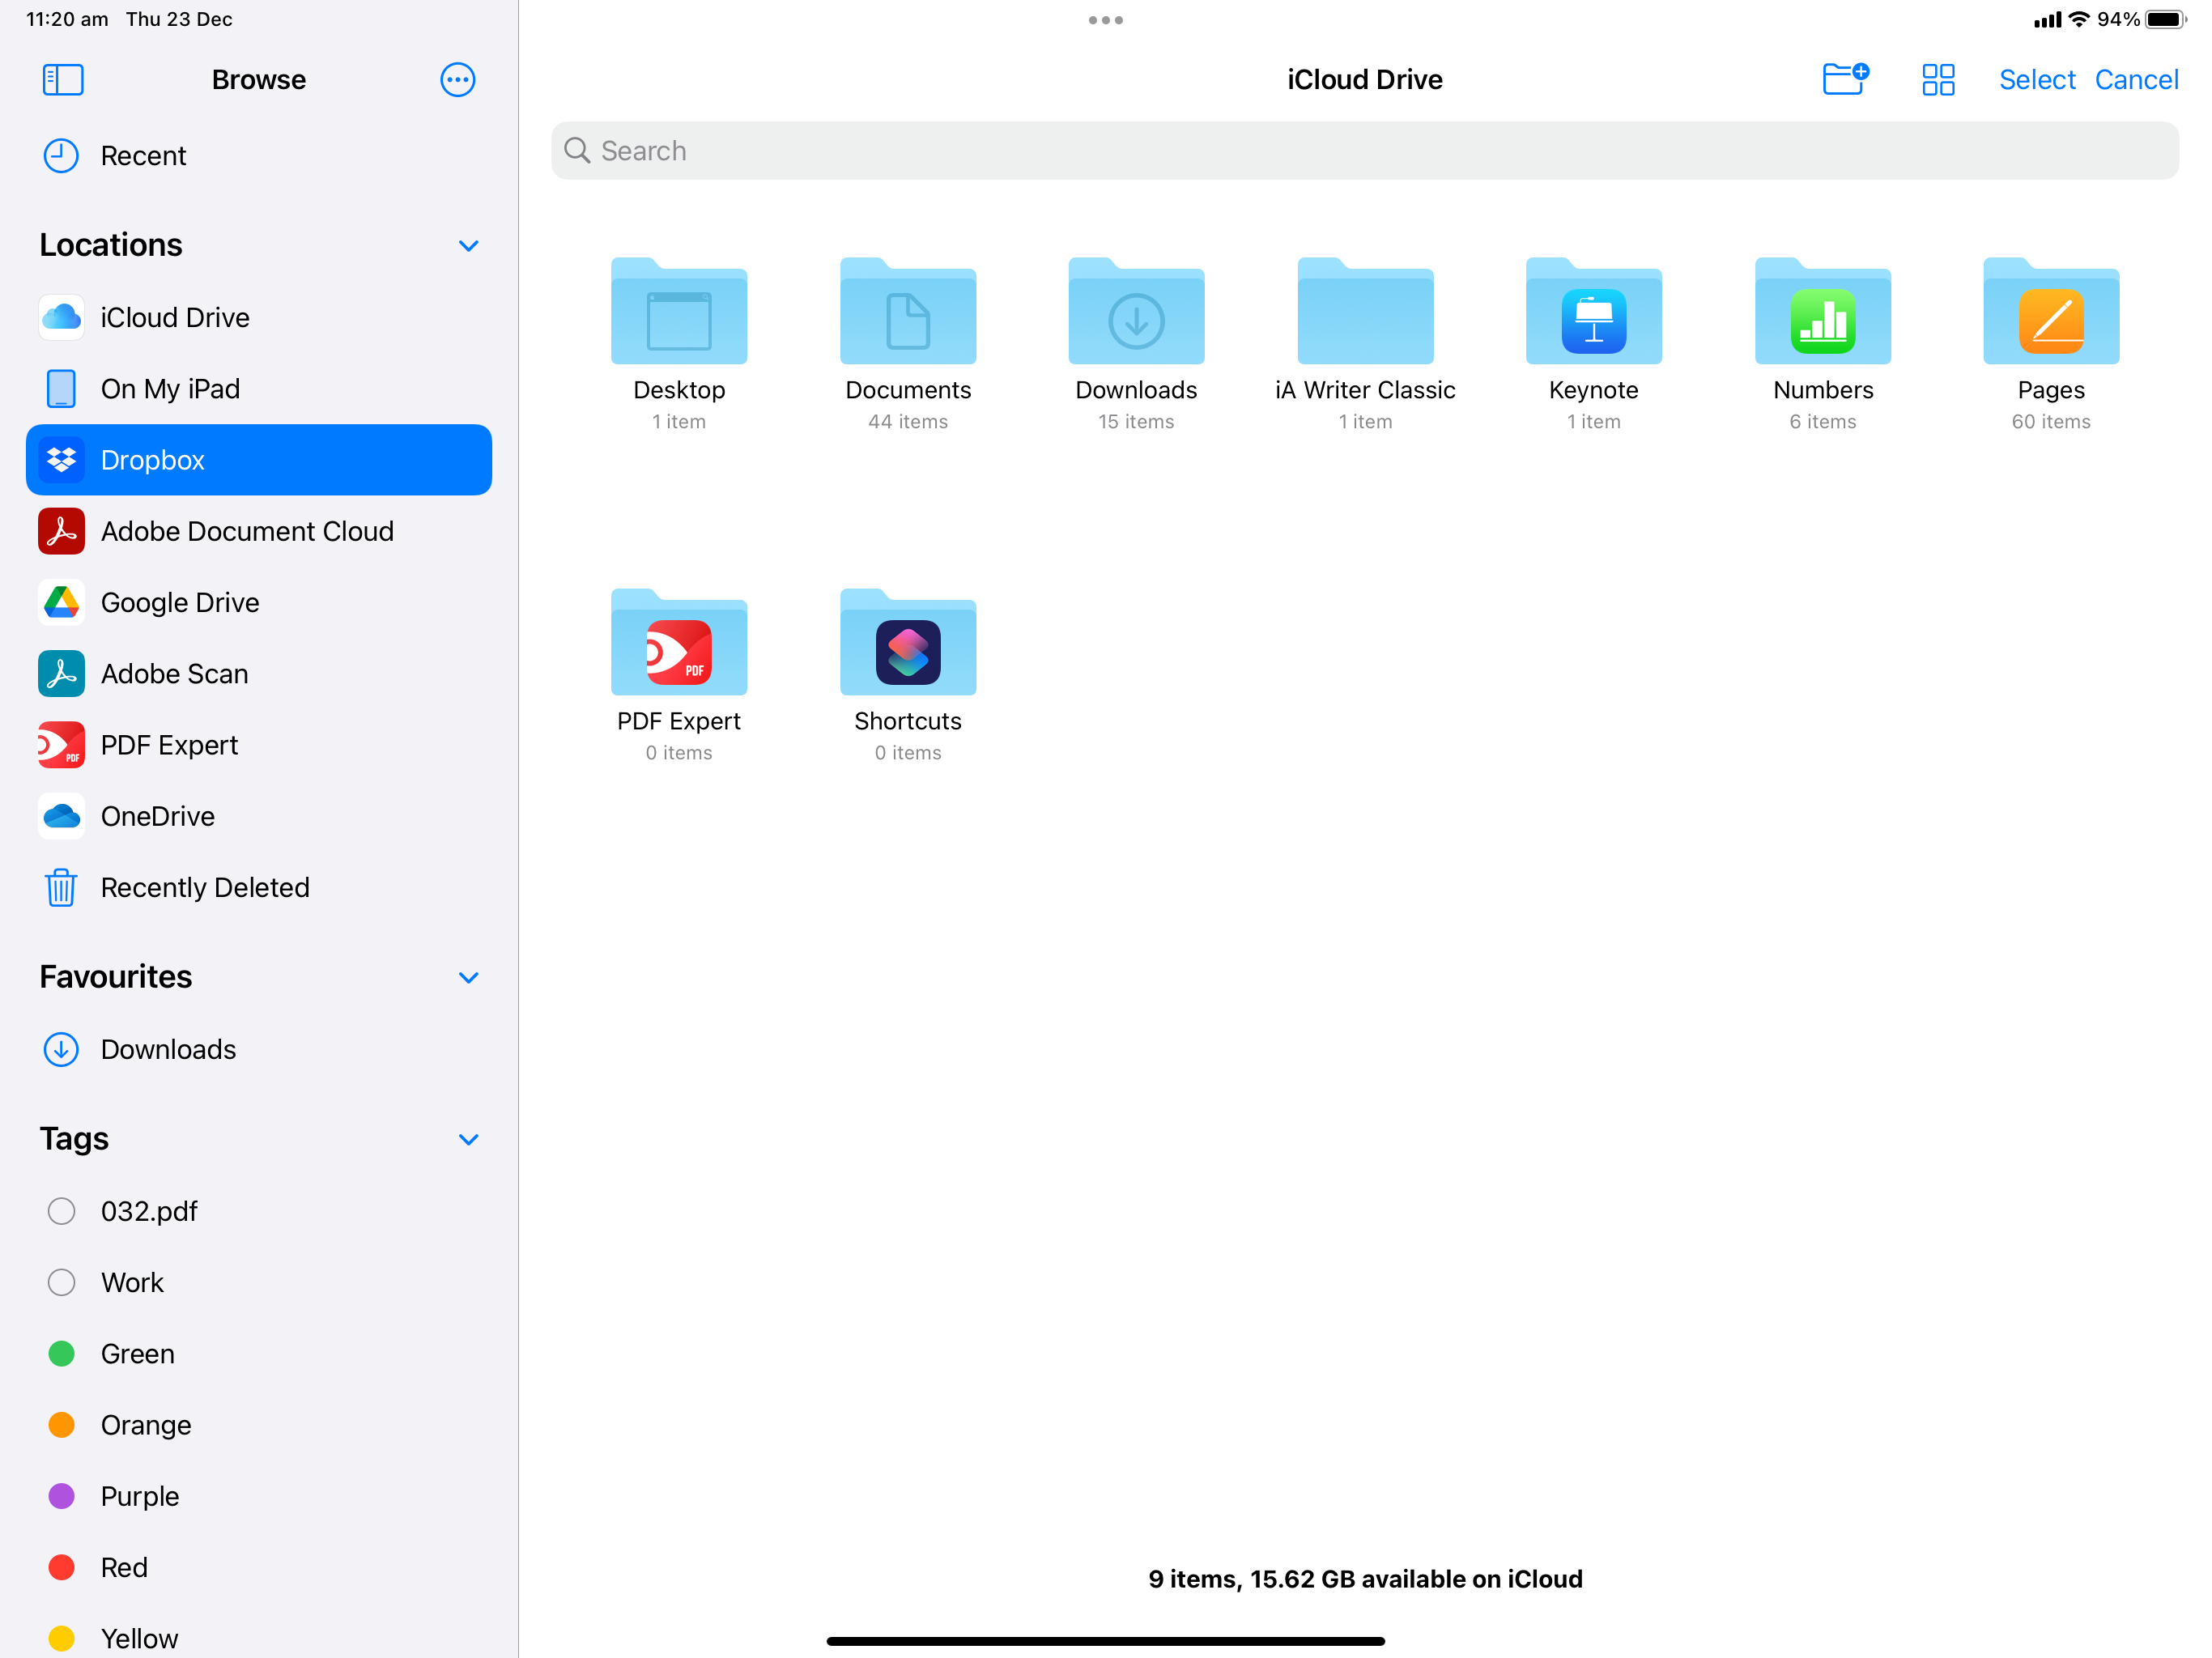The height and width of the screenshot is (1658, 2212).
Task: Collapse the Favourites section chevron
Action: coord(468,977)
